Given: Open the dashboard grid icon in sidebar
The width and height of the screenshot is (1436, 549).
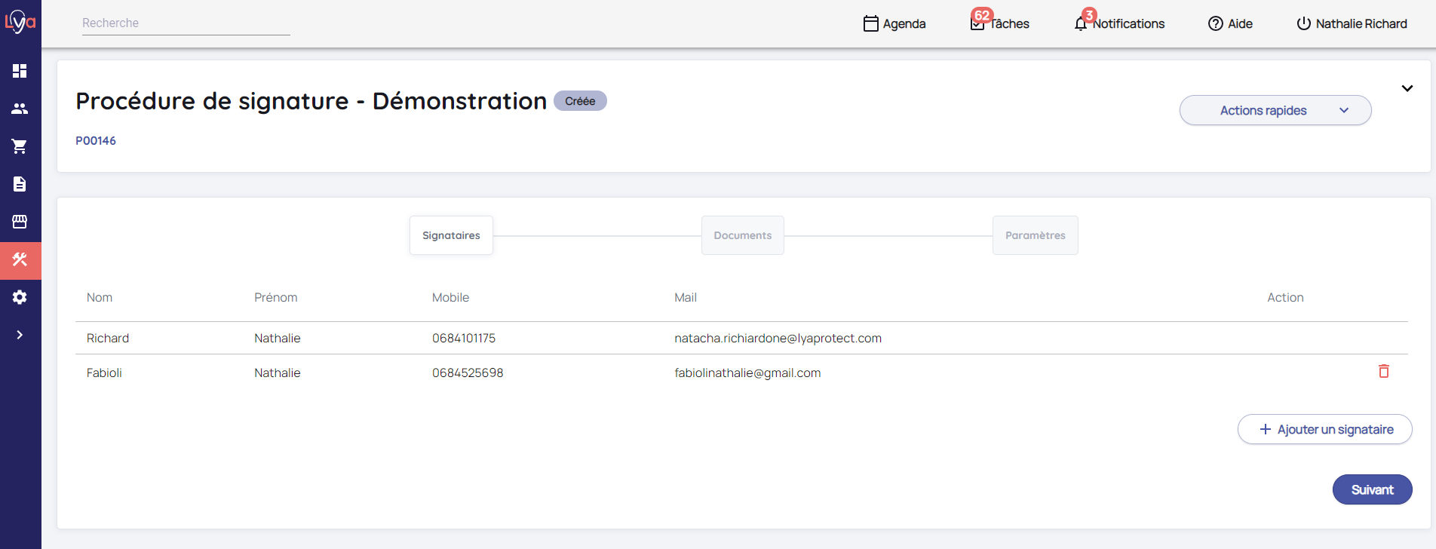Looking at the screenshot, I should click(20, 71).
